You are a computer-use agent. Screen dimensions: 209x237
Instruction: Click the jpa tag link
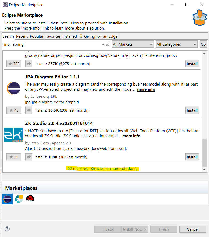point(28,102)
